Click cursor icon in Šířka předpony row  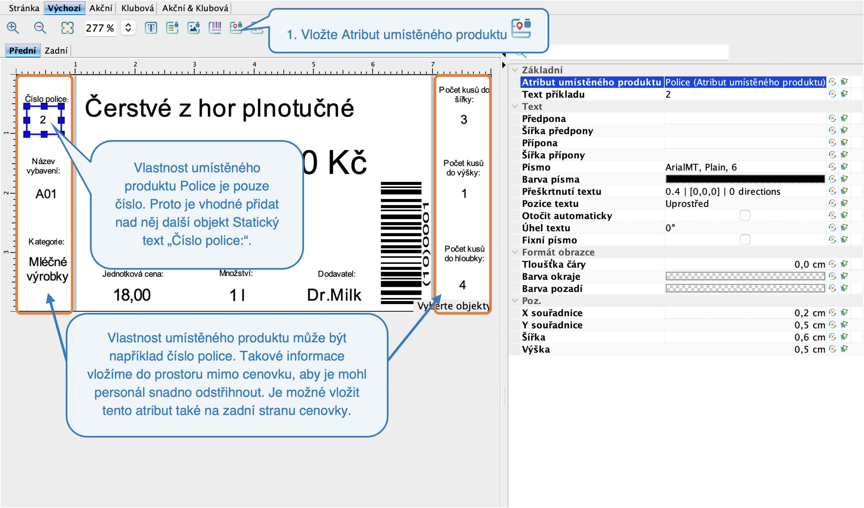(x=844, y=130)
